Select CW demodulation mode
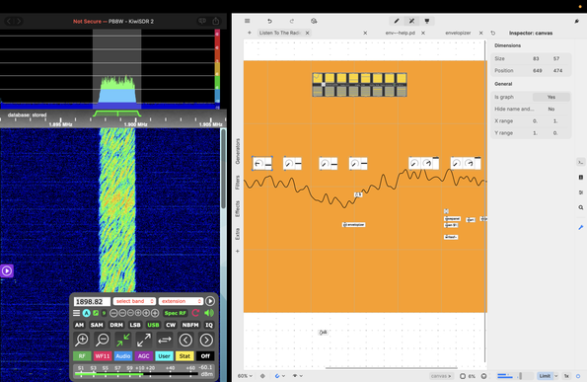Screen dimensions: 587x382 pos(171,325)
